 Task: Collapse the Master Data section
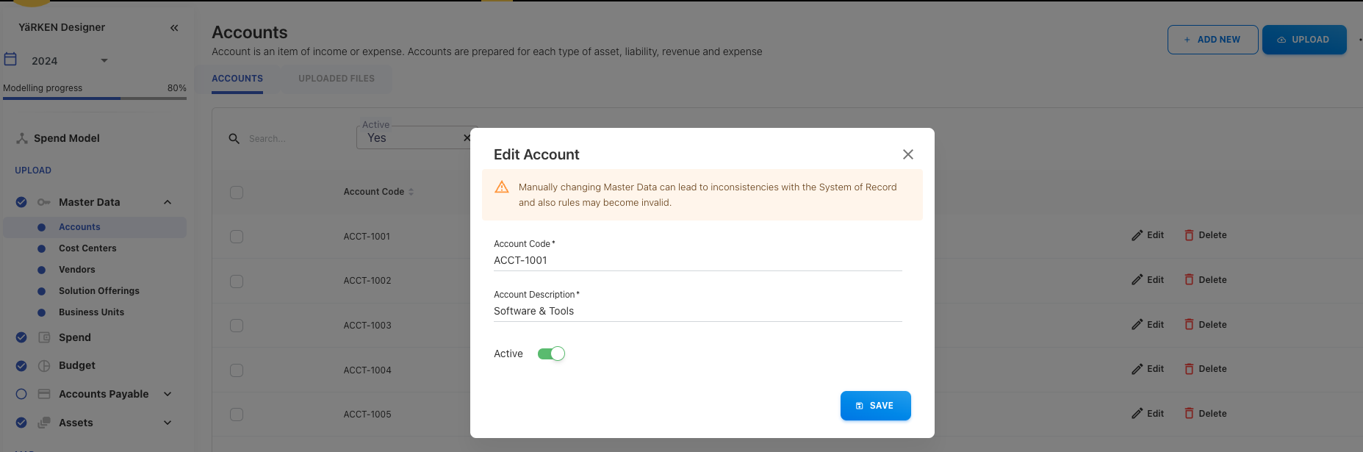click(168, 202)
